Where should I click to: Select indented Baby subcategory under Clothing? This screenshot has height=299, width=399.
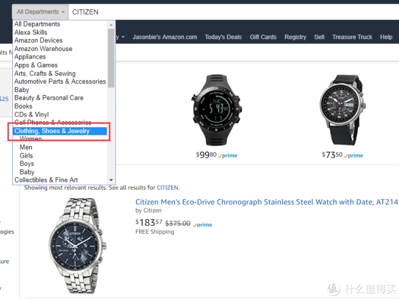[27, 172]
